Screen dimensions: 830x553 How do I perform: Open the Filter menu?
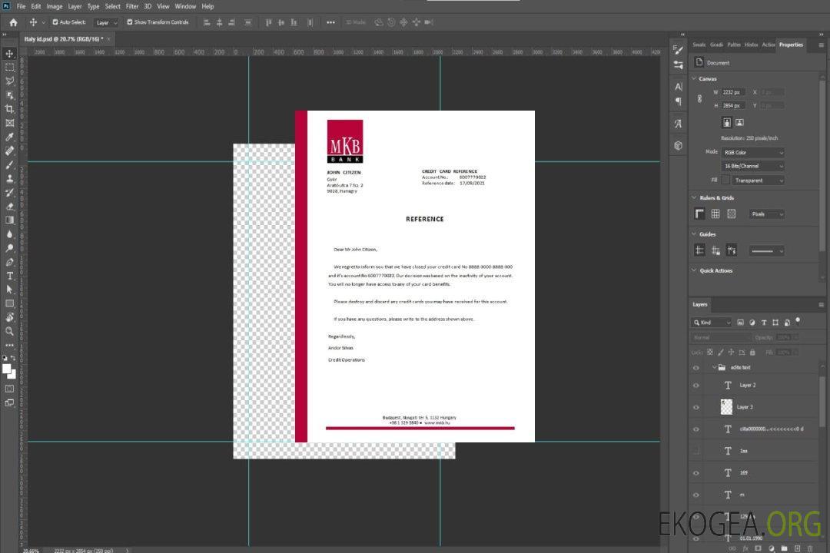point(132,6)
